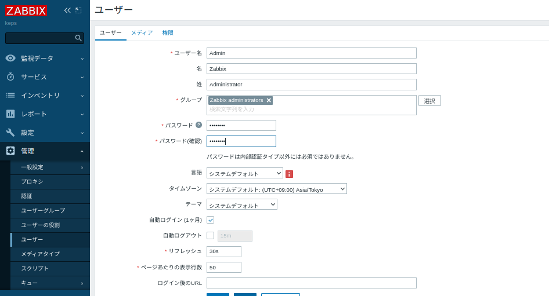Screen dimensions: 549x296
Task: Switch to the ユーザー tab
Action: [111, 32]
